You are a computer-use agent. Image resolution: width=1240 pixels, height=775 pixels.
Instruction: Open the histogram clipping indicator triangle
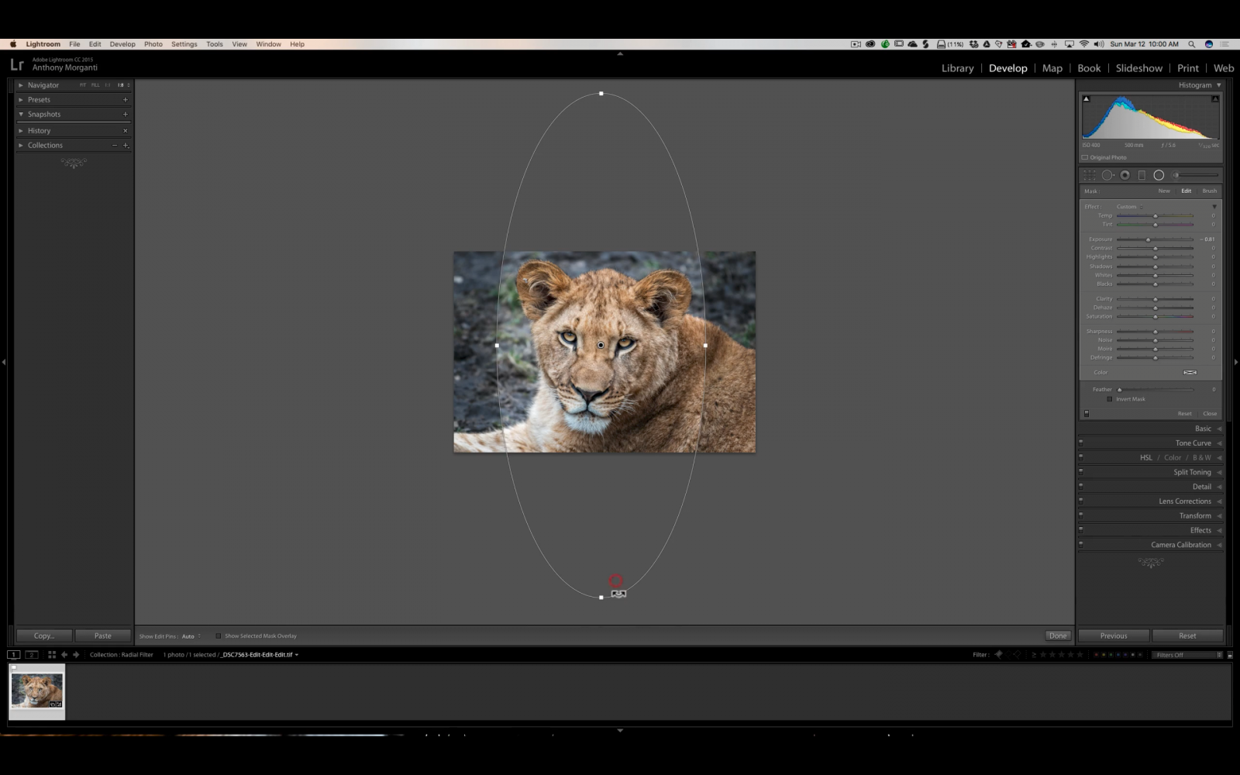(1087, 98)
